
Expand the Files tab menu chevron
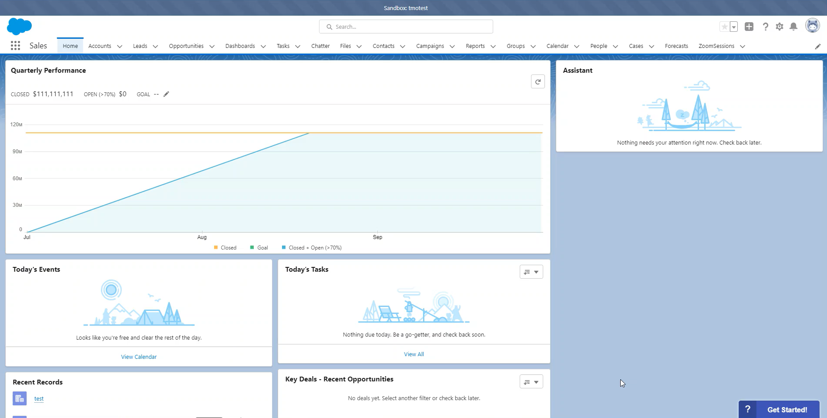click(359, 47)
